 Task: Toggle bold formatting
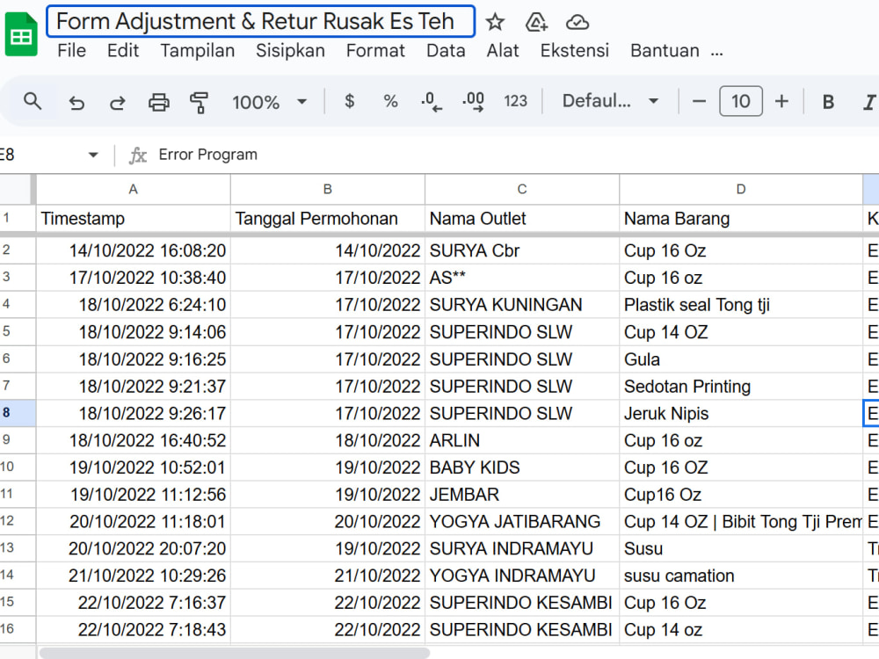click(x=828, y=102)
